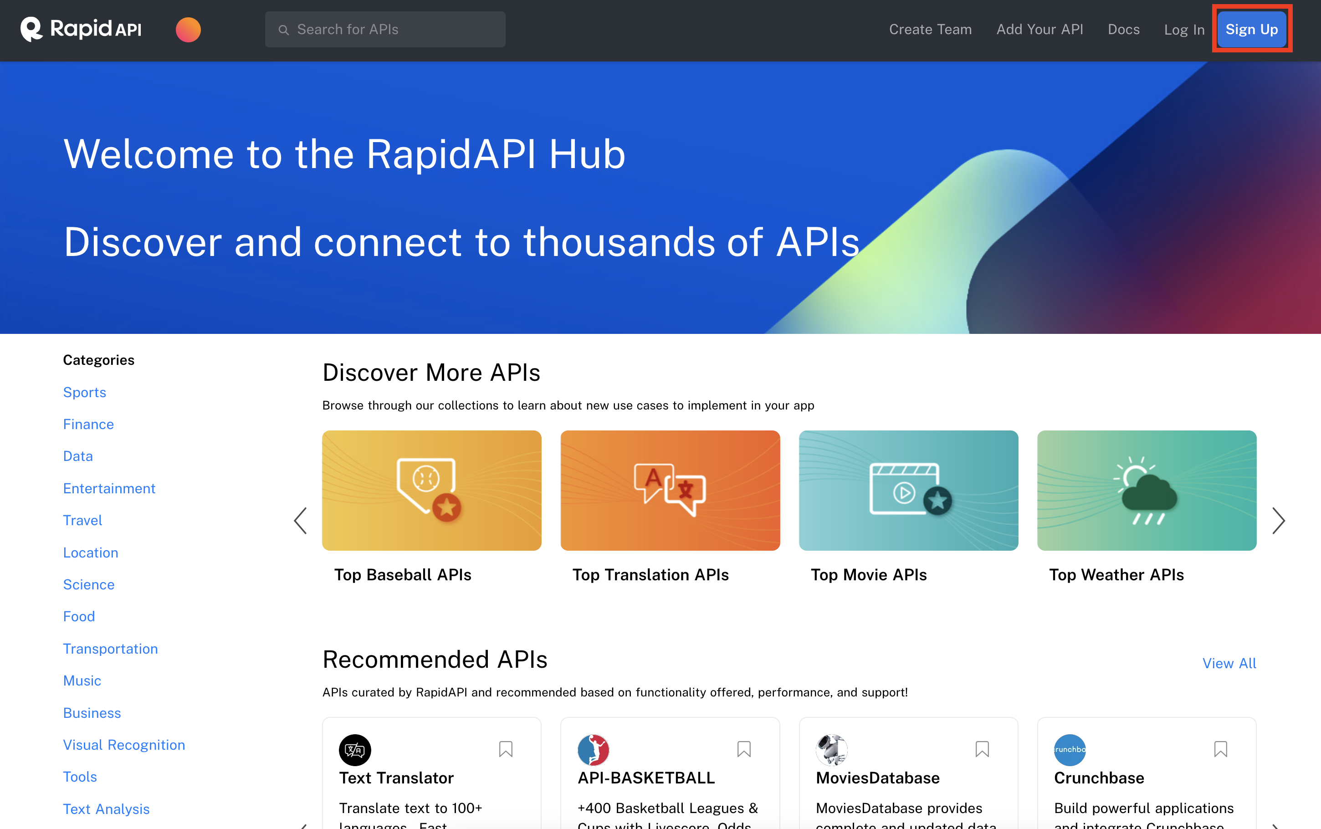Open the Docs menu item
Screen dimensions: 1321x829
pos(1123,30)
